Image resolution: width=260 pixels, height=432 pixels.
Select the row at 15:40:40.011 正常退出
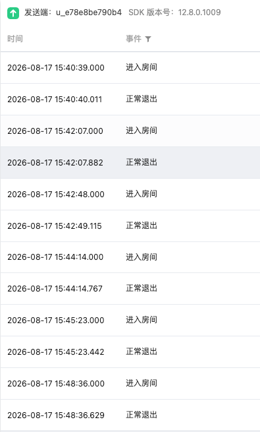pos(130,99)
